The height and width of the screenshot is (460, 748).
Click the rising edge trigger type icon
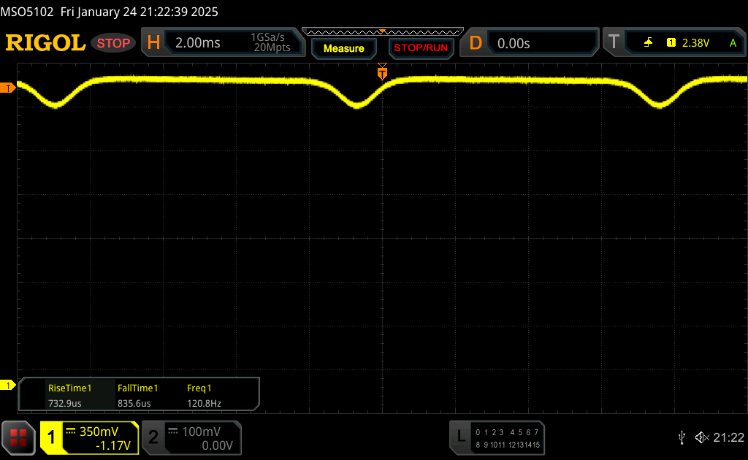pos(648,43)
